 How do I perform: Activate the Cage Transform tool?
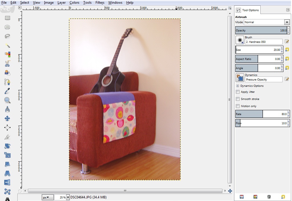7,192
